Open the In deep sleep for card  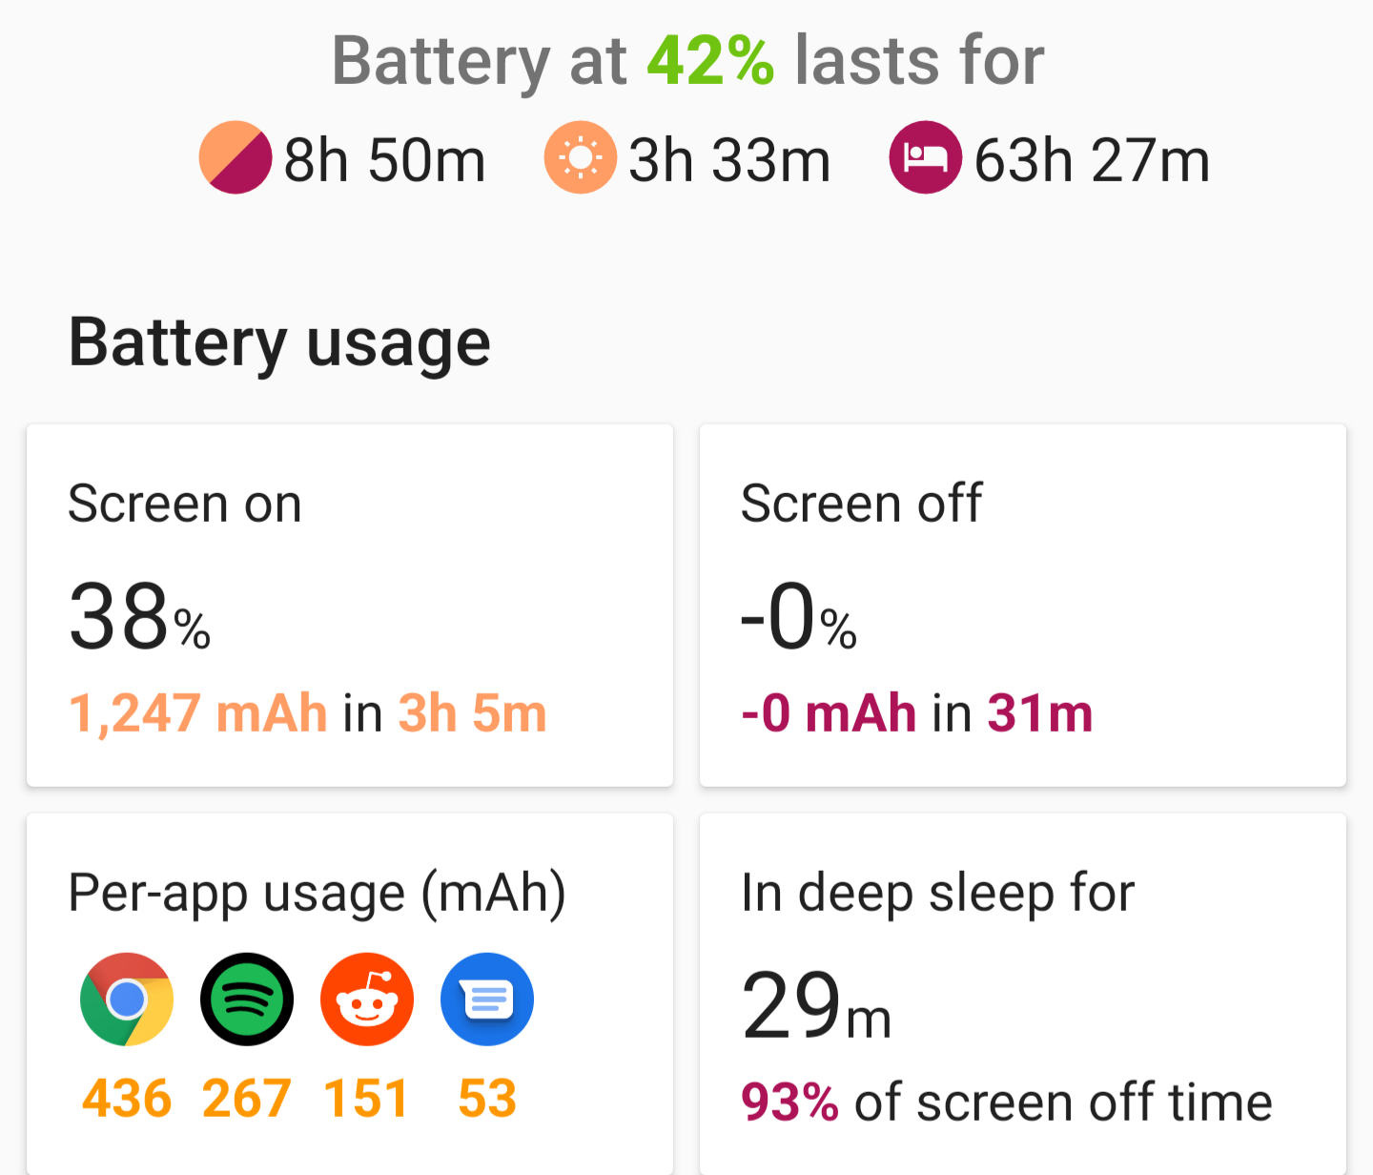(1023, 994)
